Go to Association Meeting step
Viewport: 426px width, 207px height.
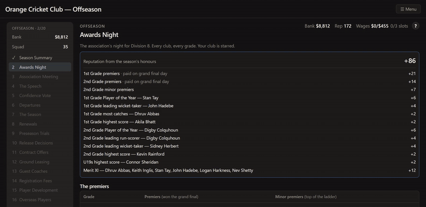tap(40, 77)
